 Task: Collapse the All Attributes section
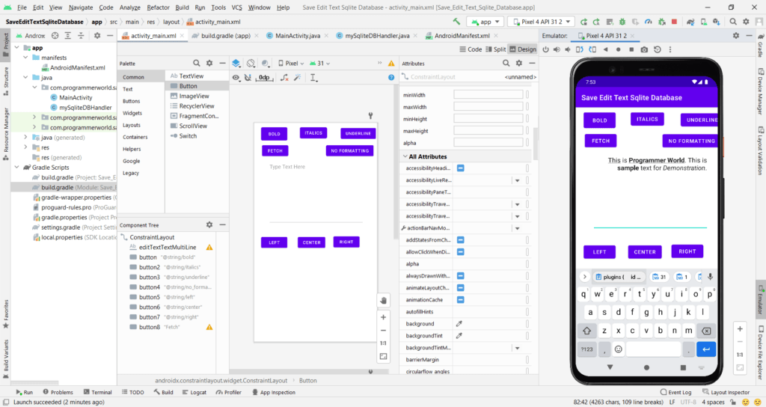click(x=405, y=156)
